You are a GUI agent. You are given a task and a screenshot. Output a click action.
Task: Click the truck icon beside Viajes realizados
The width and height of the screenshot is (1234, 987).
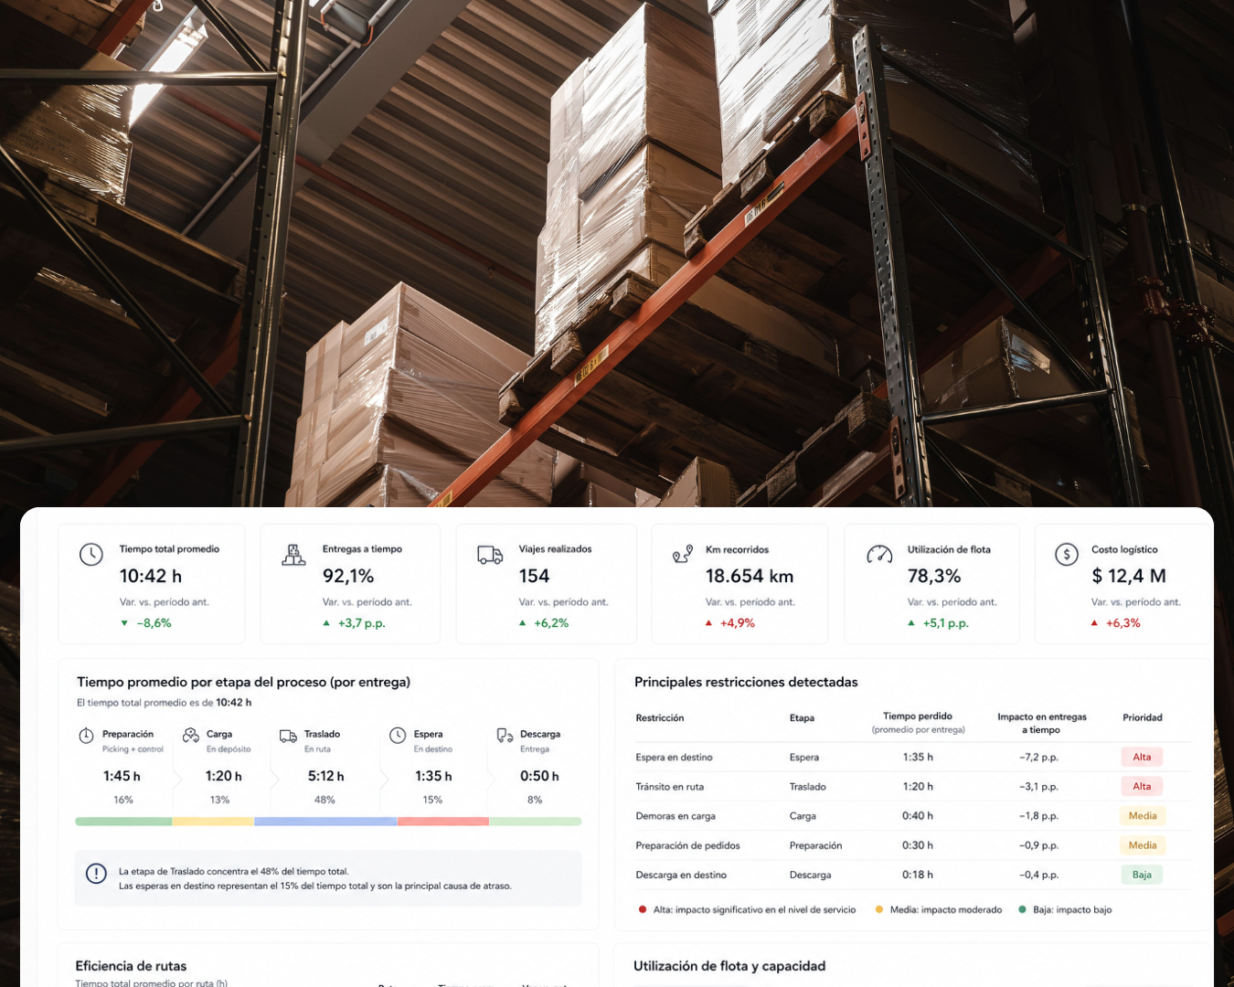coord(490,555)
